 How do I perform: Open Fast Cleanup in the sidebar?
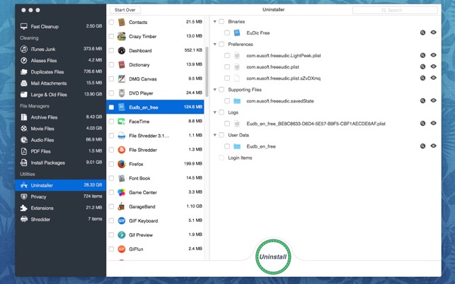(x=61, y=26)
